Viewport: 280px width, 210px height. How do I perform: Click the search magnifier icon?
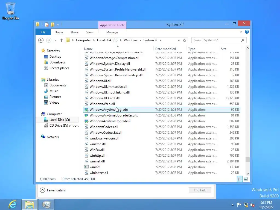[x=243, y=40]
